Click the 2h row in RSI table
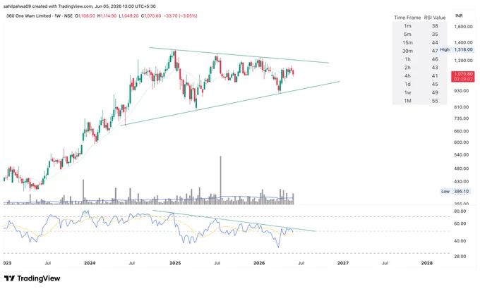Screen dimensions: 480x289 420,68
